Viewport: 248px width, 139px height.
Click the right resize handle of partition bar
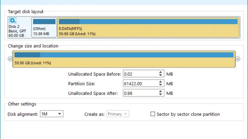[x=238, y=59]
